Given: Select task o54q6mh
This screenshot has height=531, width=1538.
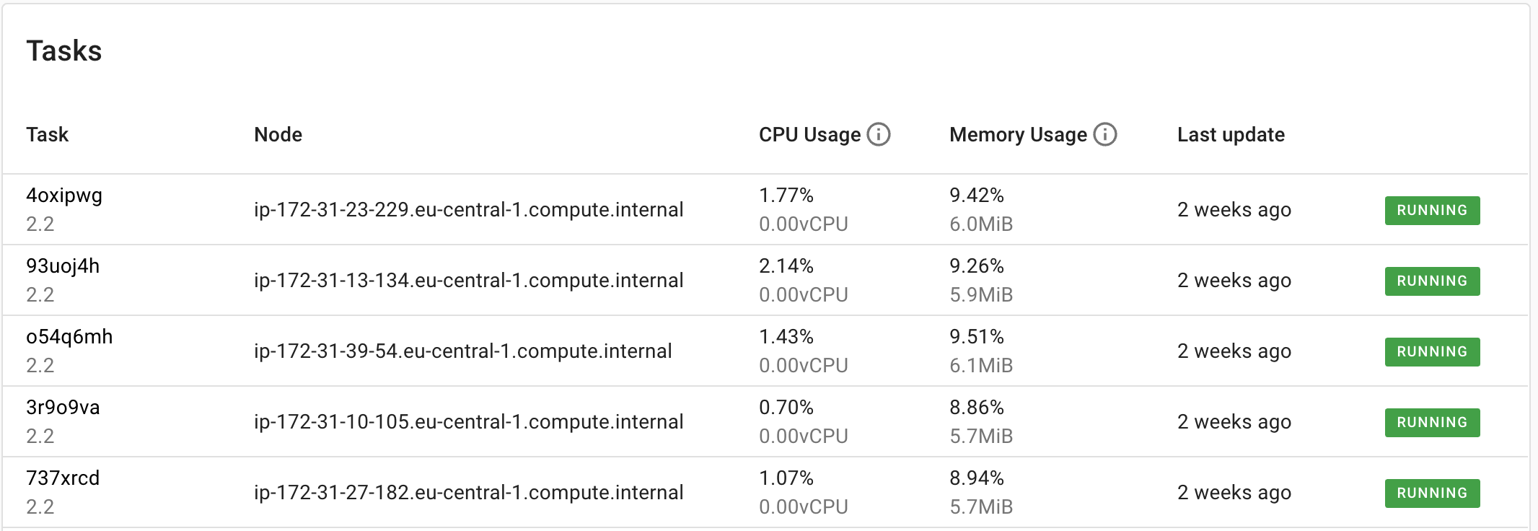Looking at the screenshot, I should [x=70, y=337].
